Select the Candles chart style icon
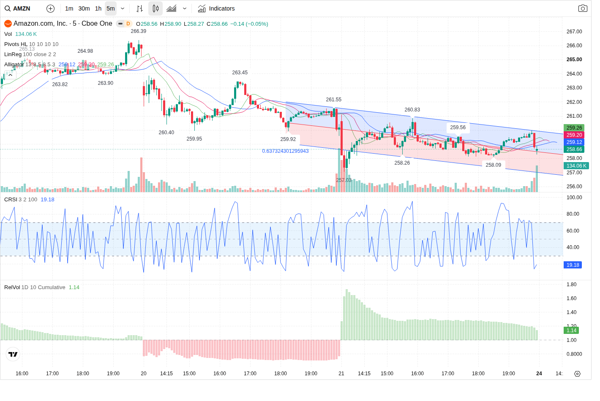The width and height of the screenshot is (600, 401). [x=155, y=8]
